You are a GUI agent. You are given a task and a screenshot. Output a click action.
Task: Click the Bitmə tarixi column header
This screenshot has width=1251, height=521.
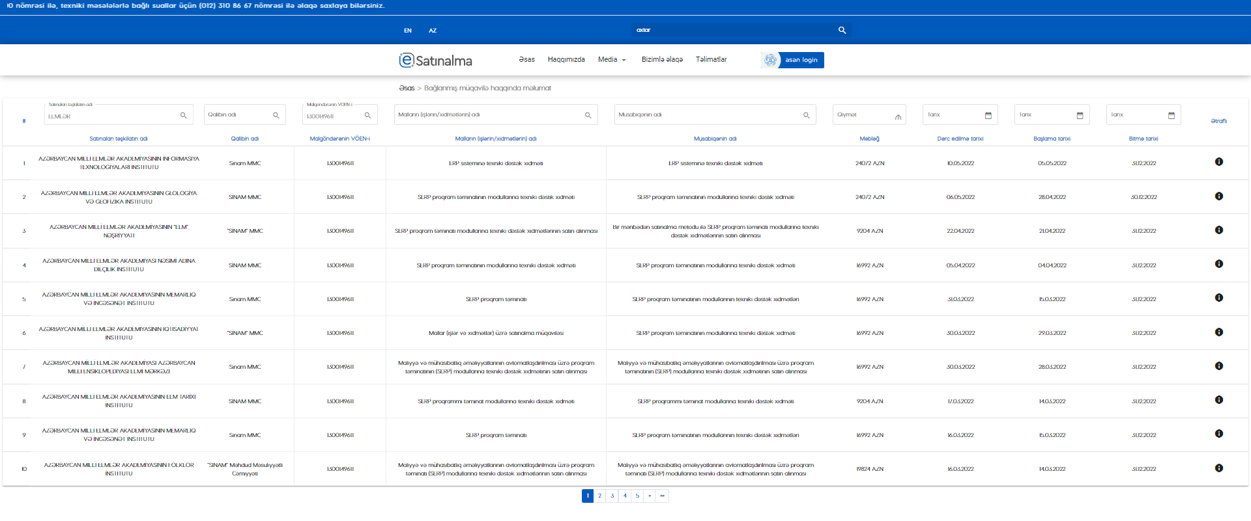point(1143,139)
